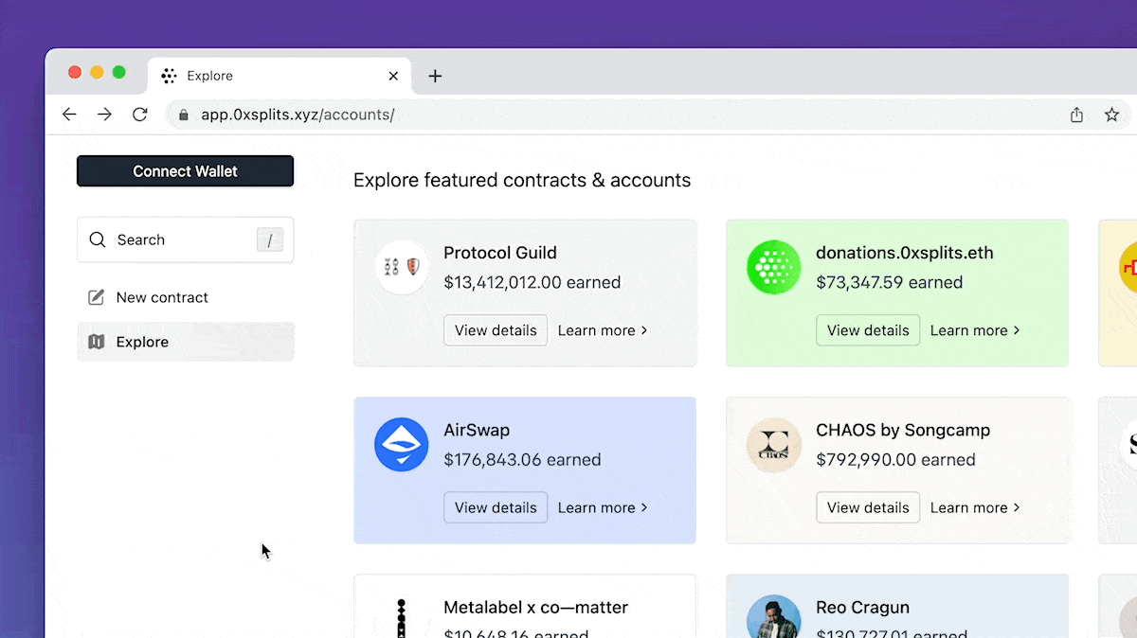Image resolution: width=1137 pixels, height=638 pixels.
Task: Click the Search field in sidebar
Action: [185, 239]
